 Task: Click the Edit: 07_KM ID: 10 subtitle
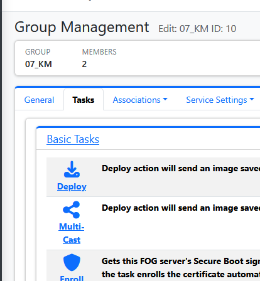click(x=197, y=29)
